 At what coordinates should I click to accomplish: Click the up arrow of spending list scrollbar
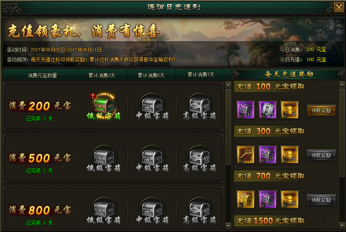tap(228, 85)
